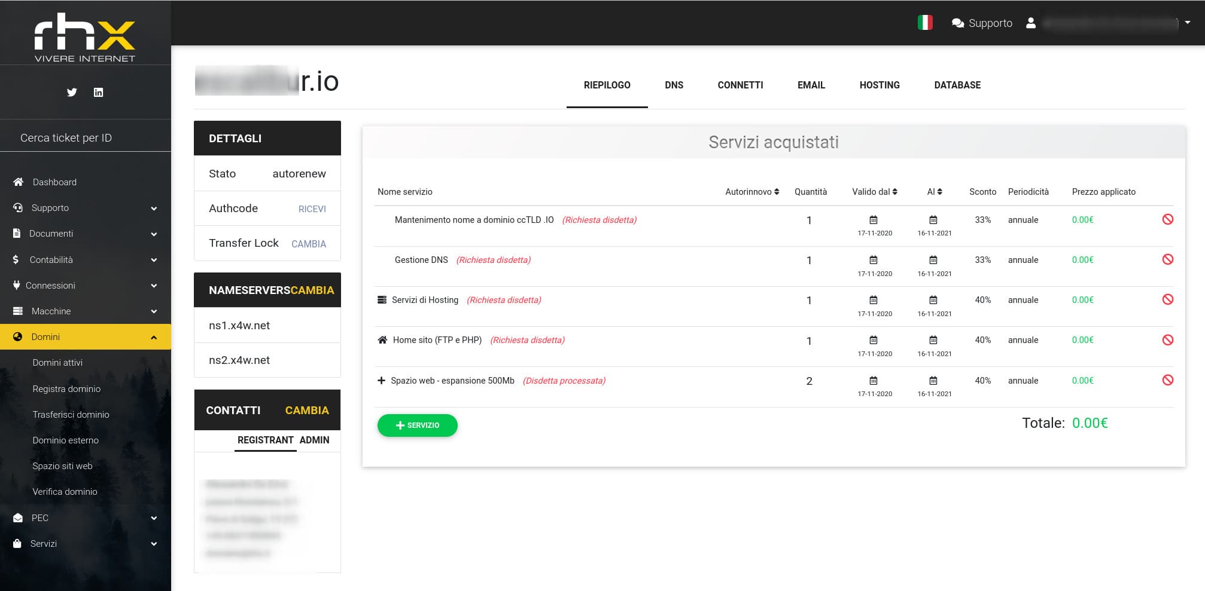Click the Valido dal calendar icon for Gestione DNS
This screenshot has height=591, width=1205.
pos(874,260)
